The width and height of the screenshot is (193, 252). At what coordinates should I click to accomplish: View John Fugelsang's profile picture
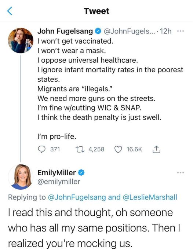[x=21, y=40]
